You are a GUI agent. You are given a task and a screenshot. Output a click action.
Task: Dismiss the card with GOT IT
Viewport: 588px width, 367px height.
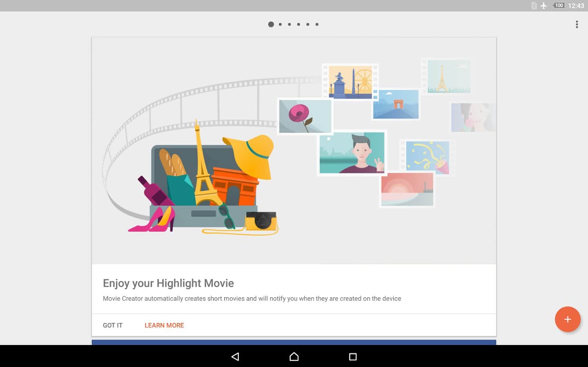113,325
